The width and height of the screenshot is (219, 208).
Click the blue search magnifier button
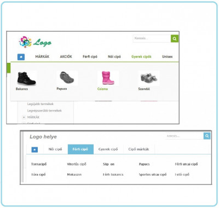207,136
